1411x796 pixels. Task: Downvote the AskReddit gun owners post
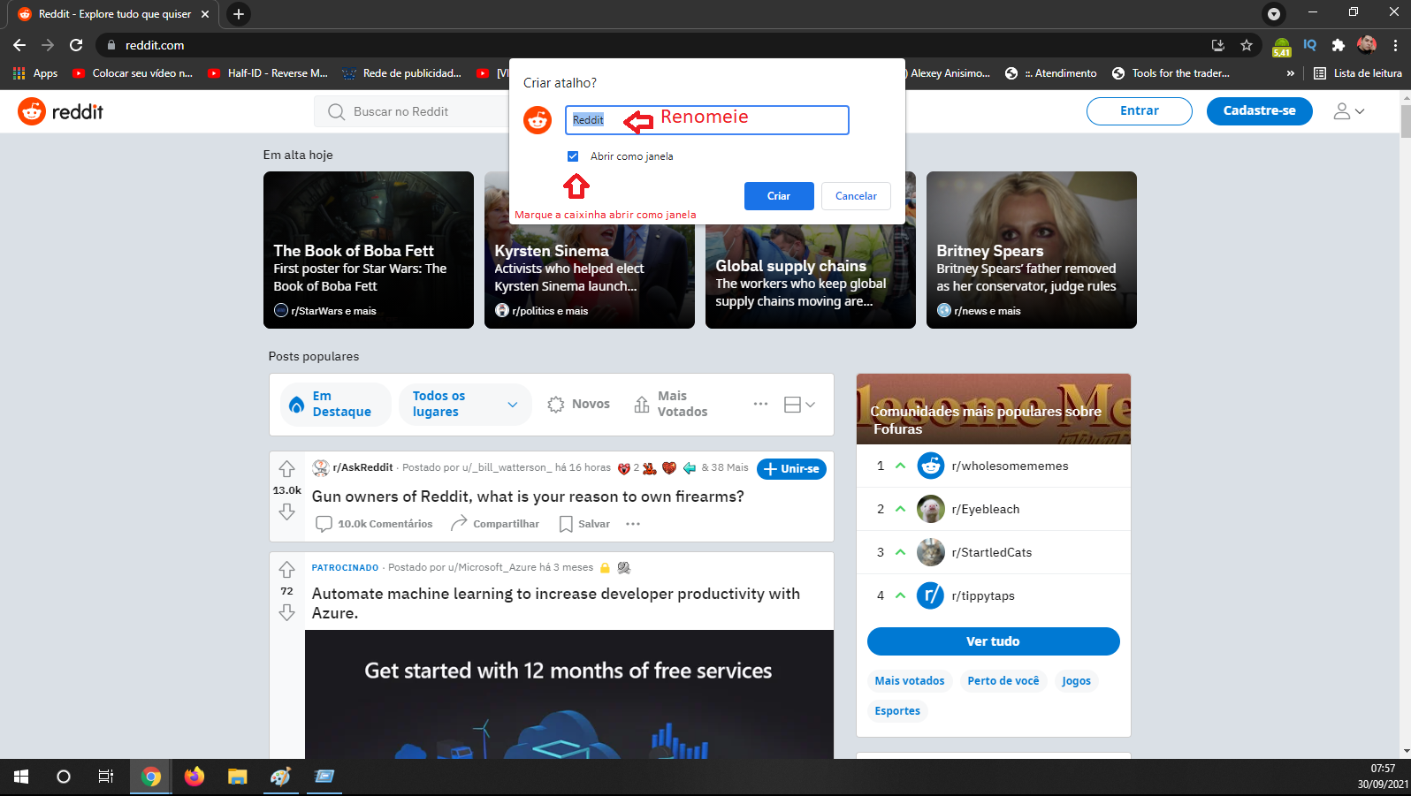[286, 512]
